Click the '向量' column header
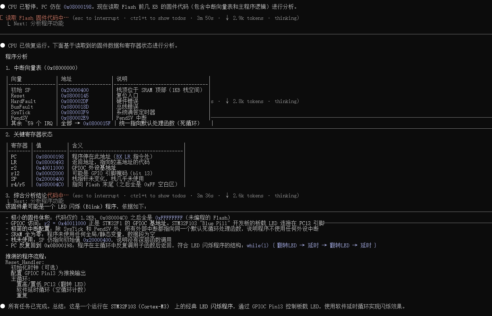This screenshot has height=316, width=492. tap(16, 79)
